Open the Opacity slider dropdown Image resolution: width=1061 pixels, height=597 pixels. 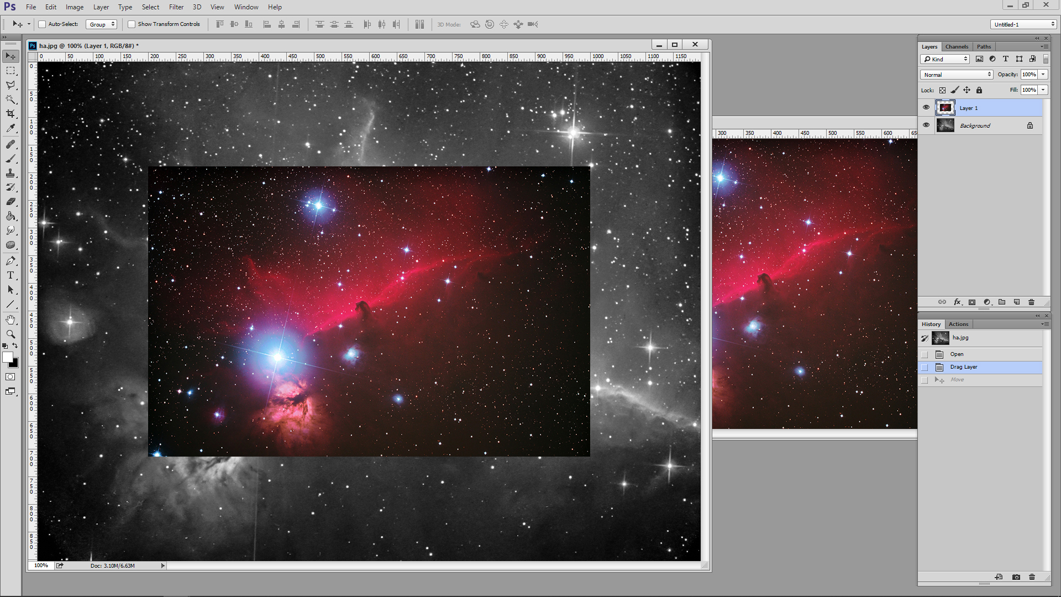point(1043,75)
